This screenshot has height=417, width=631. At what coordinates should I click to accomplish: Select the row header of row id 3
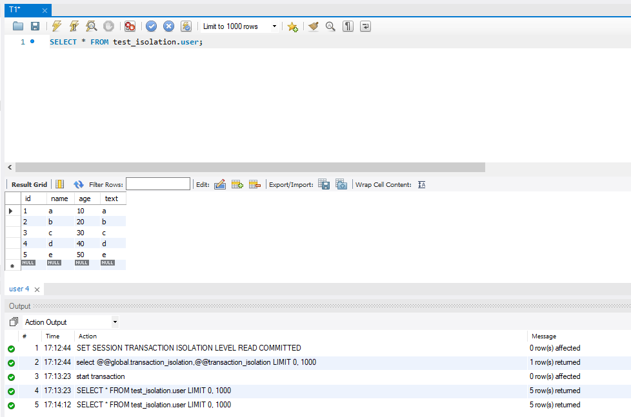tap(12, 233)
